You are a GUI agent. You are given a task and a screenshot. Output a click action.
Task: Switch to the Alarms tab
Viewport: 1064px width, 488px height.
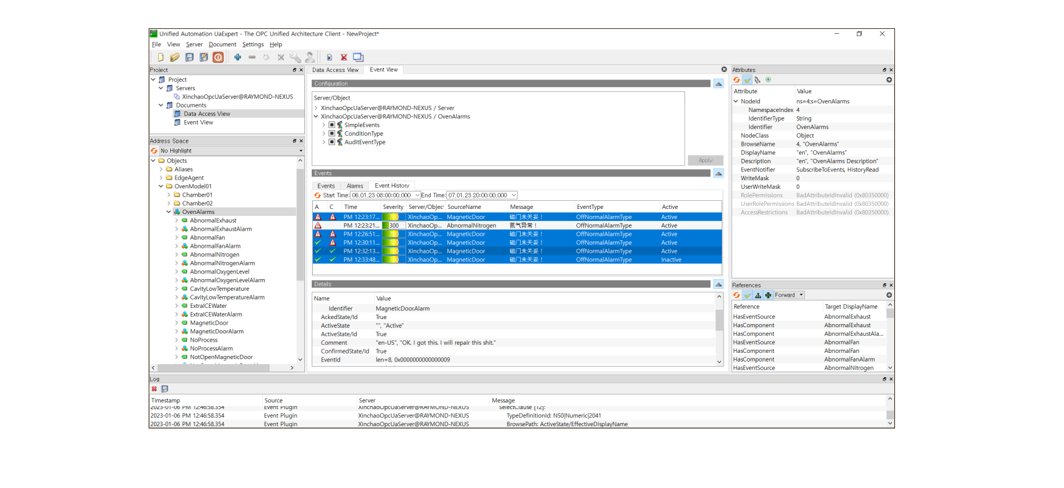pos(355,186)
